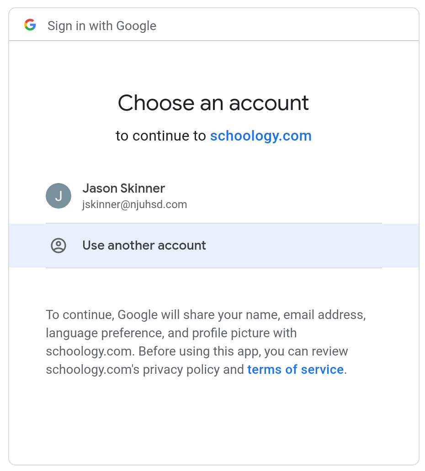Click the person icon beside Use another account

pos(58,246)
